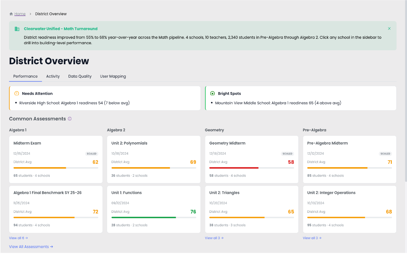
Task: Click District Avg score 58
Action: [291, 162]
